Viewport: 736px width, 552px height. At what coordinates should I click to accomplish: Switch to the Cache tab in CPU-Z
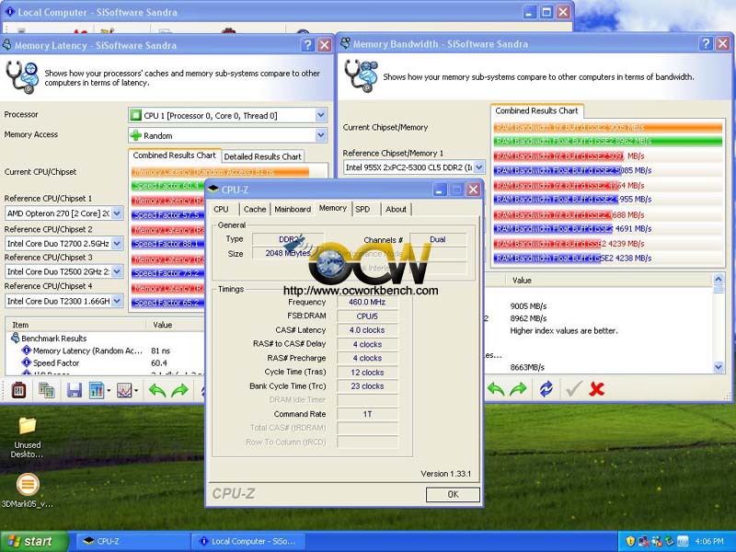point(255,210)
